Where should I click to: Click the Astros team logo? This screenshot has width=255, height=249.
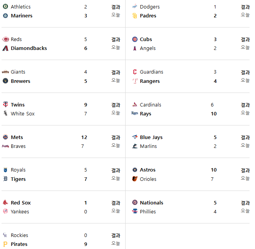coord(134,170)
